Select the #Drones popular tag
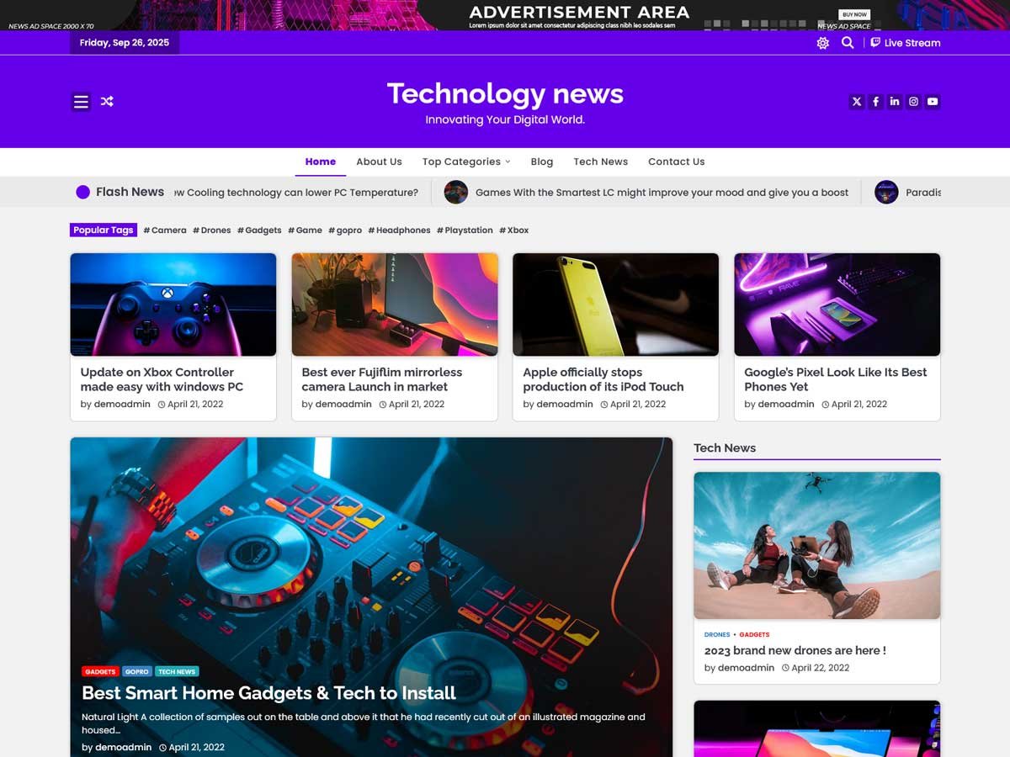The image size is (1010, 757). click(x=211, y=230)
